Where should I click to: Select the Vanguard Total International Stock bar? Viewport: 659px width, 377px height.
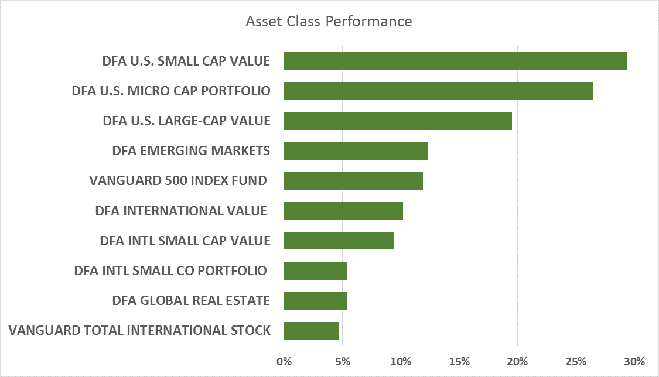(311, 331)
